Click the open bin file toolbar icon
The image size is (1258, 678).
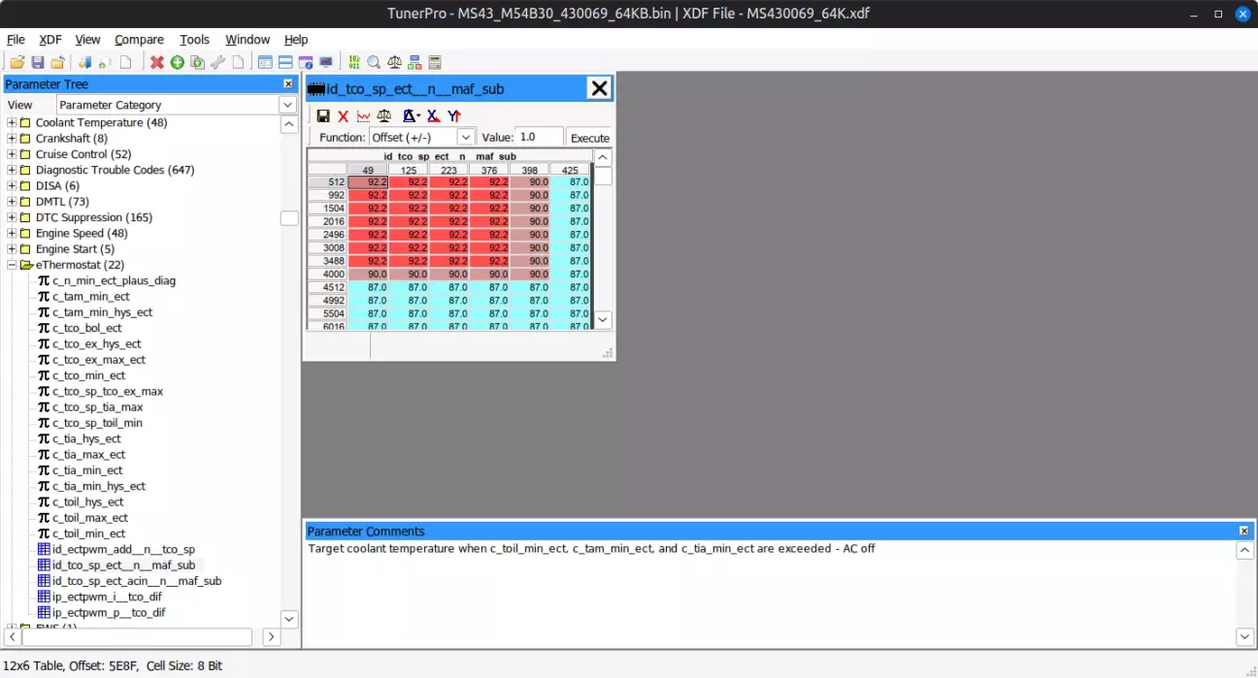point(17,63)
